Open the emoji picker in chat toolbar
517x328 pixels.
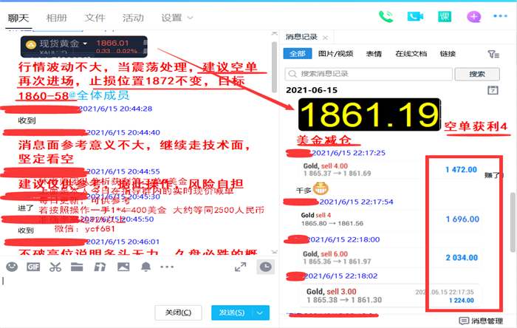click(12, 267)
